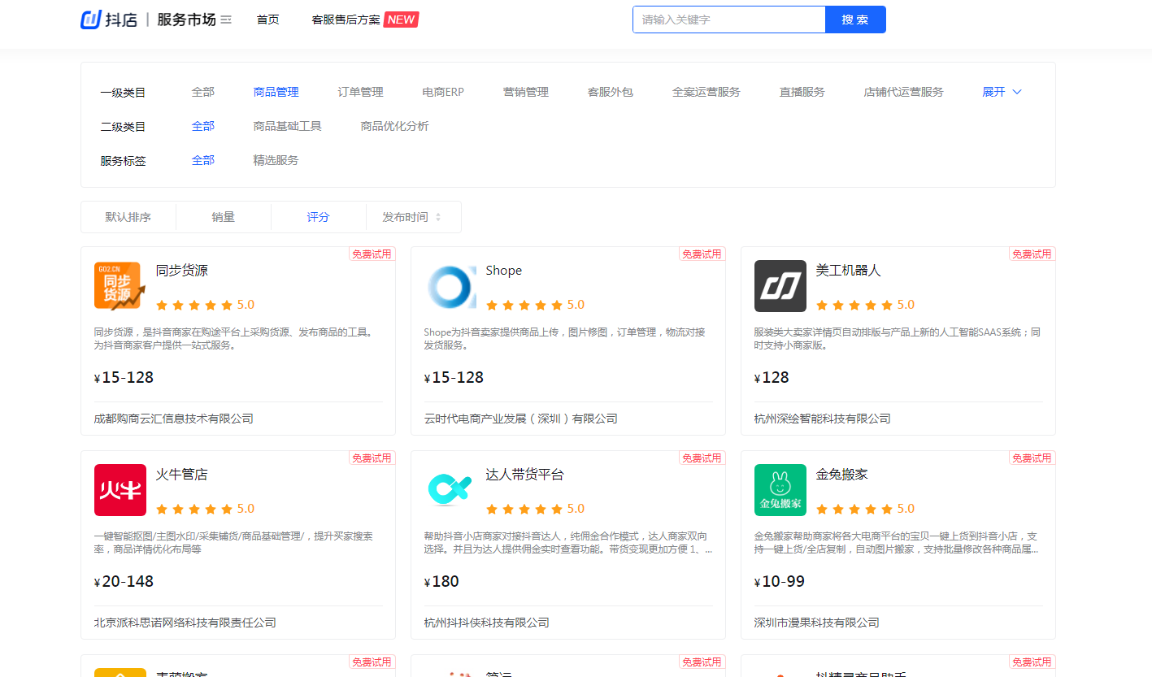This screenshot has width=1152, height=677.
Task: Sort by 默认排序
Action: point(128,217)
